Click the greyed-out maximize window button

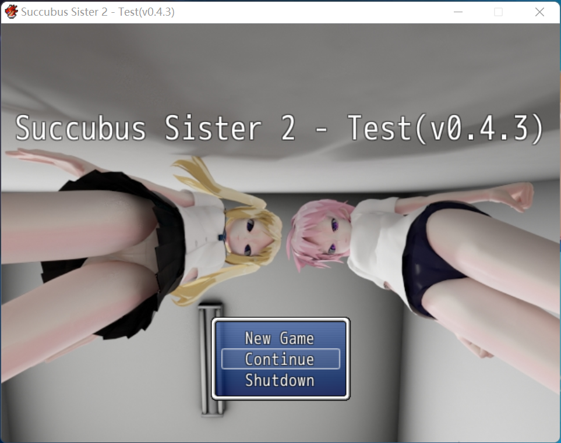point(498,12)
